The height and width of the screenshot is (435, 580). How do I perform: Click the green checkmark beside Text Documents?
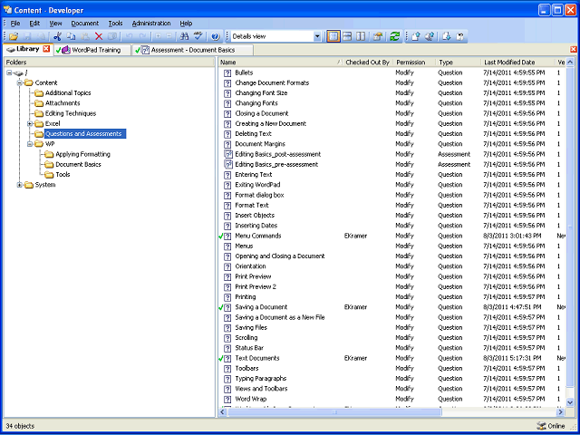point(221,359)
